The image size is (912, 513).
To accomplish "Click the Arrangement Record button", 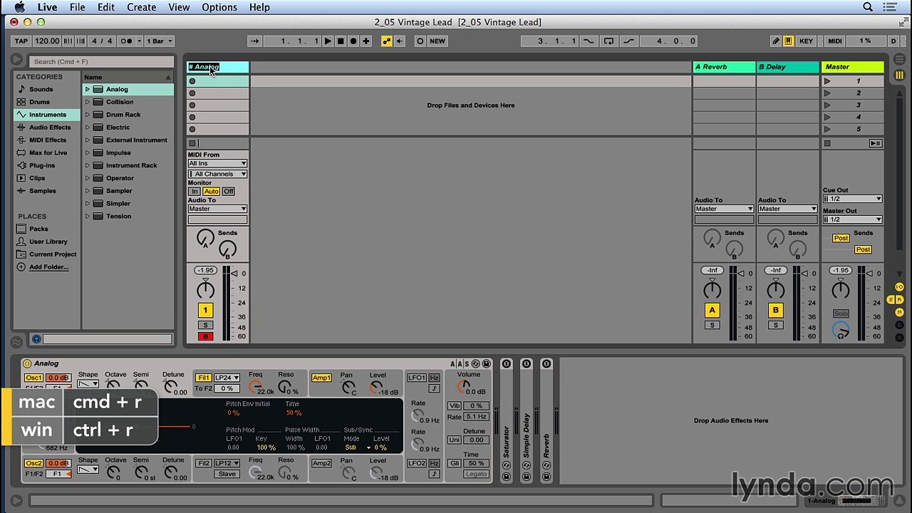I will [x=353, y=41].
